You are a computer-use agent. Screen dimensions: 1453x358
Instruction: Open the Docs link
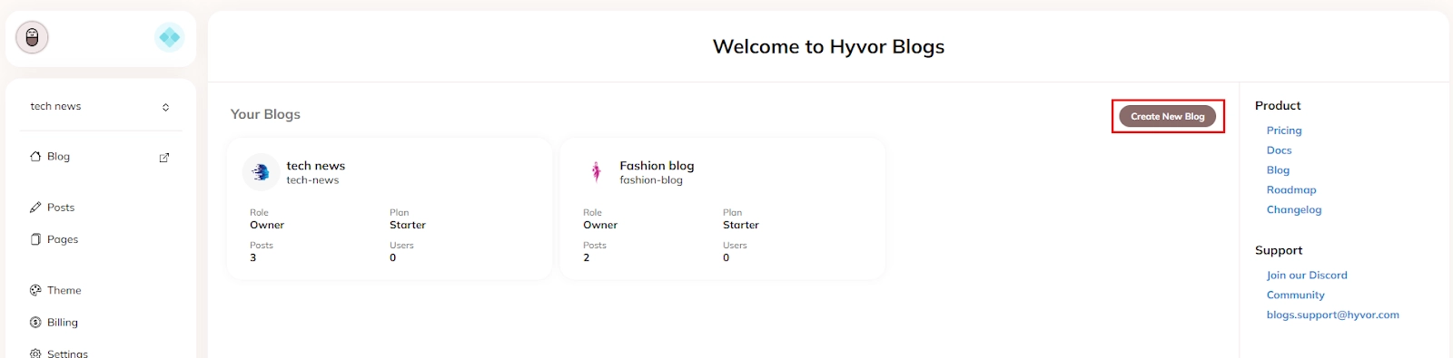pos(1279,150)
